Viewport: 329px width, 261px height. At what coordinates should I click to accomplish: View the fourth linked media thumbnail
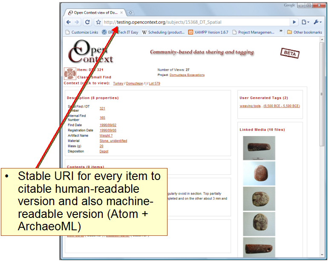click(259, 224)
